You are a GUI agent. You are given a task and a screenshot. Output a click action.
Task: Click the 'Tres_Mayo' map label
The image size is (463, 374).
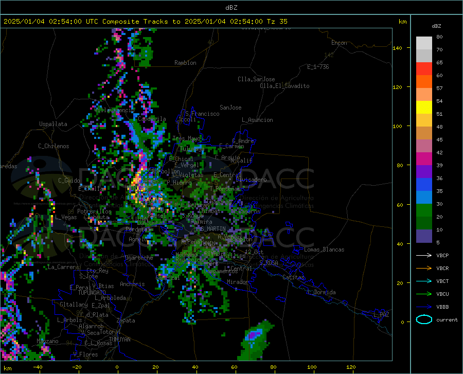click(x=186, y=138)
